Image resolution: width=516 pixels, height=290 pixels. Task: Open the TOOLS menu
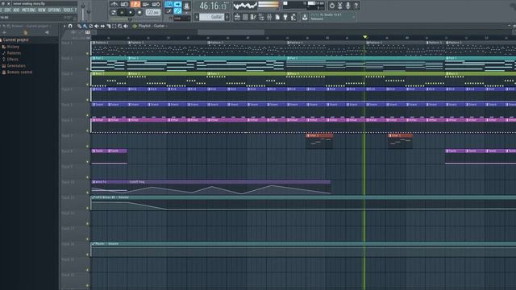point(68,10)
